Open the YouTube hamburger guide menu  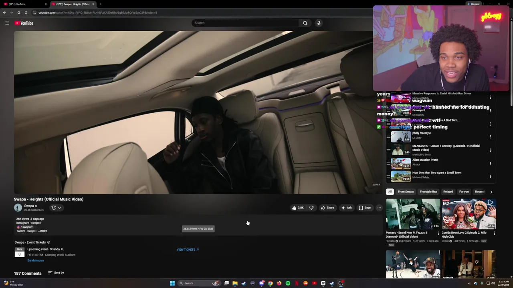[7, 23]
